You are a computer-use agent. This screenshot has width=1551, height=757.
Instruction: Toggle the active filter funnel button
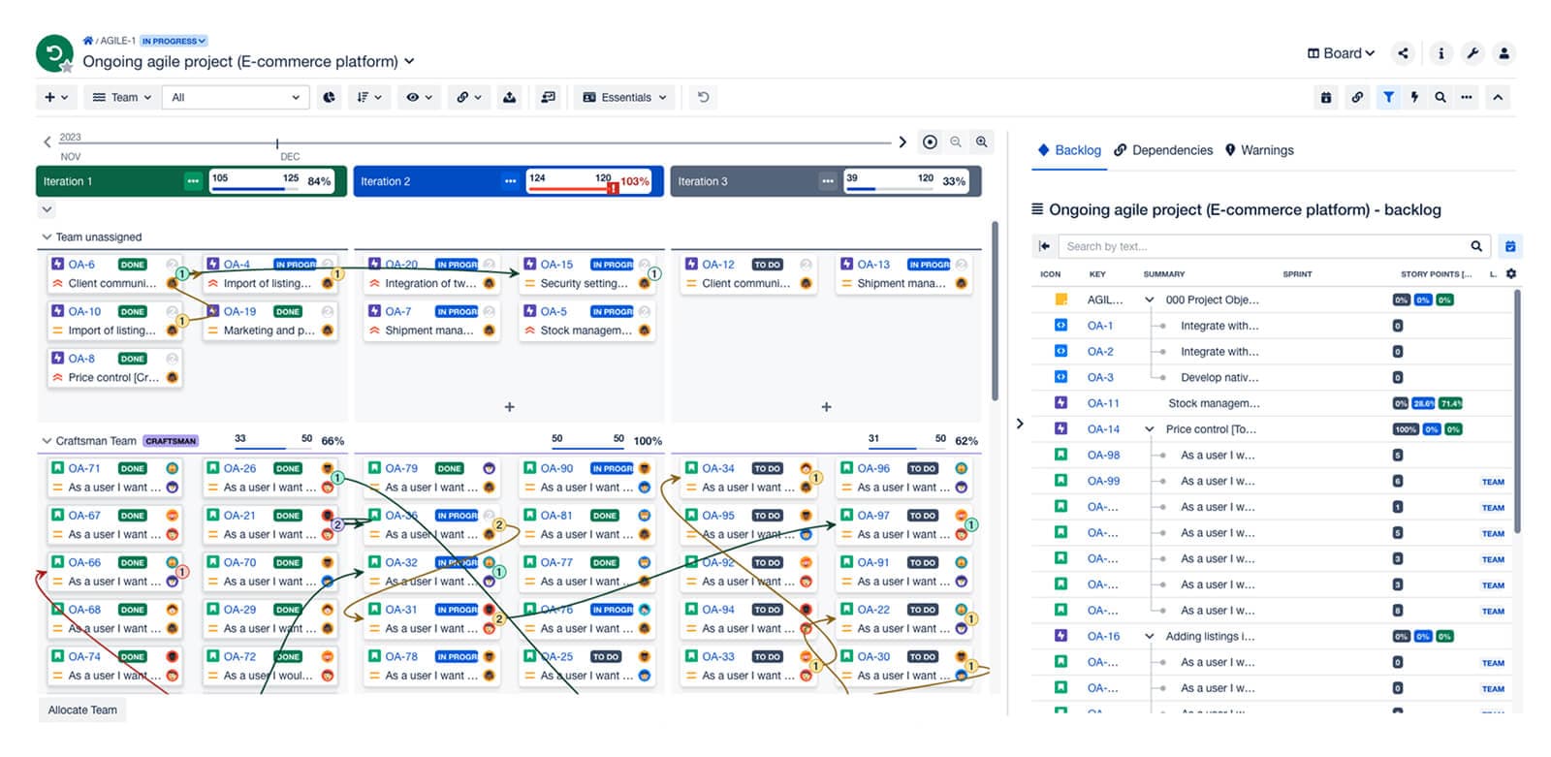[1388, 97]
